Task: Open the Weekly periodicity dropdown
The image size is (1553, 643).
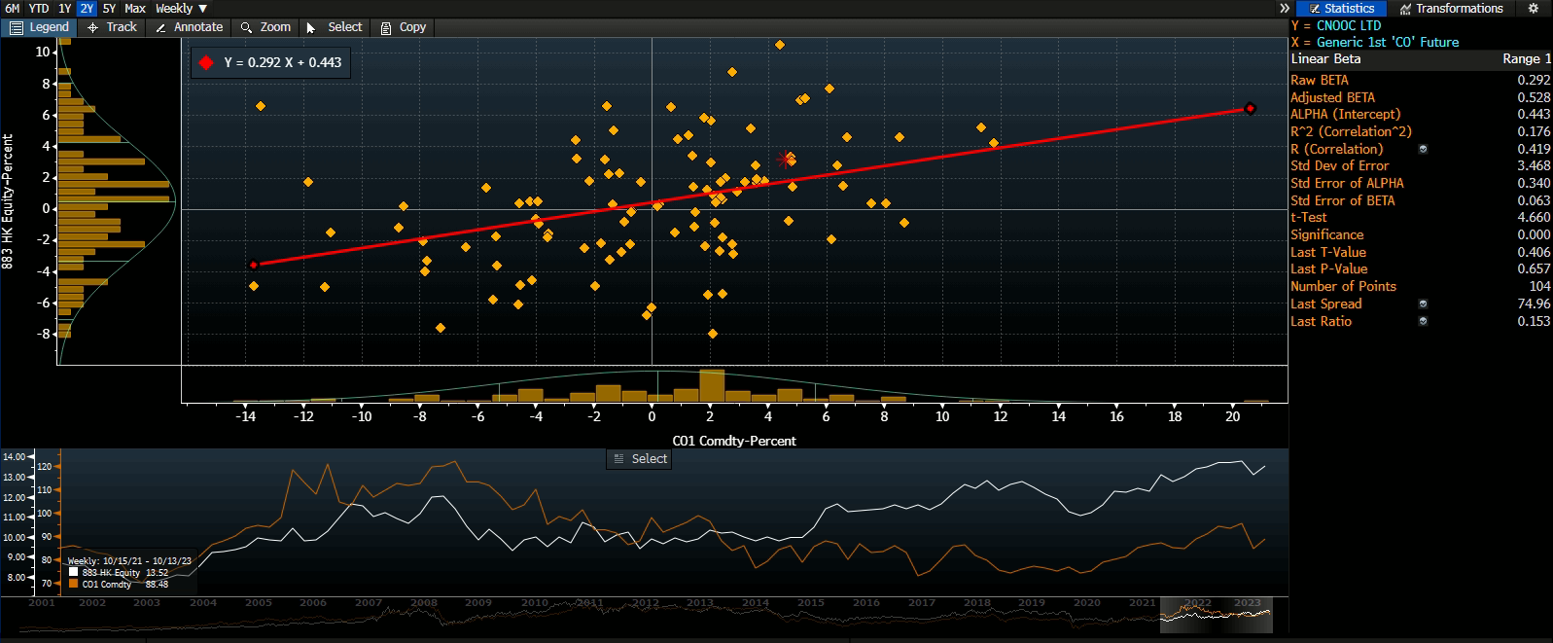Action: 181,8
